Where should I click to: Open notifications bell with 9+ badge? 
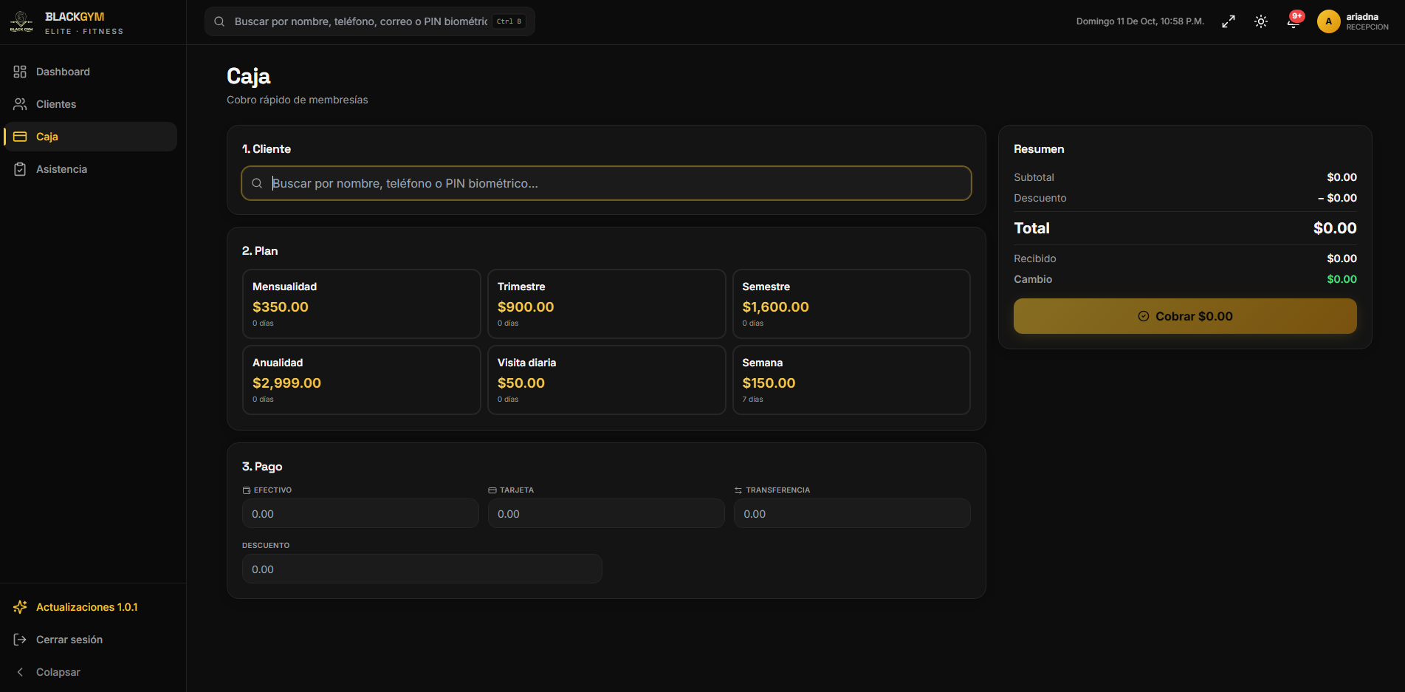click(1294, 21)
